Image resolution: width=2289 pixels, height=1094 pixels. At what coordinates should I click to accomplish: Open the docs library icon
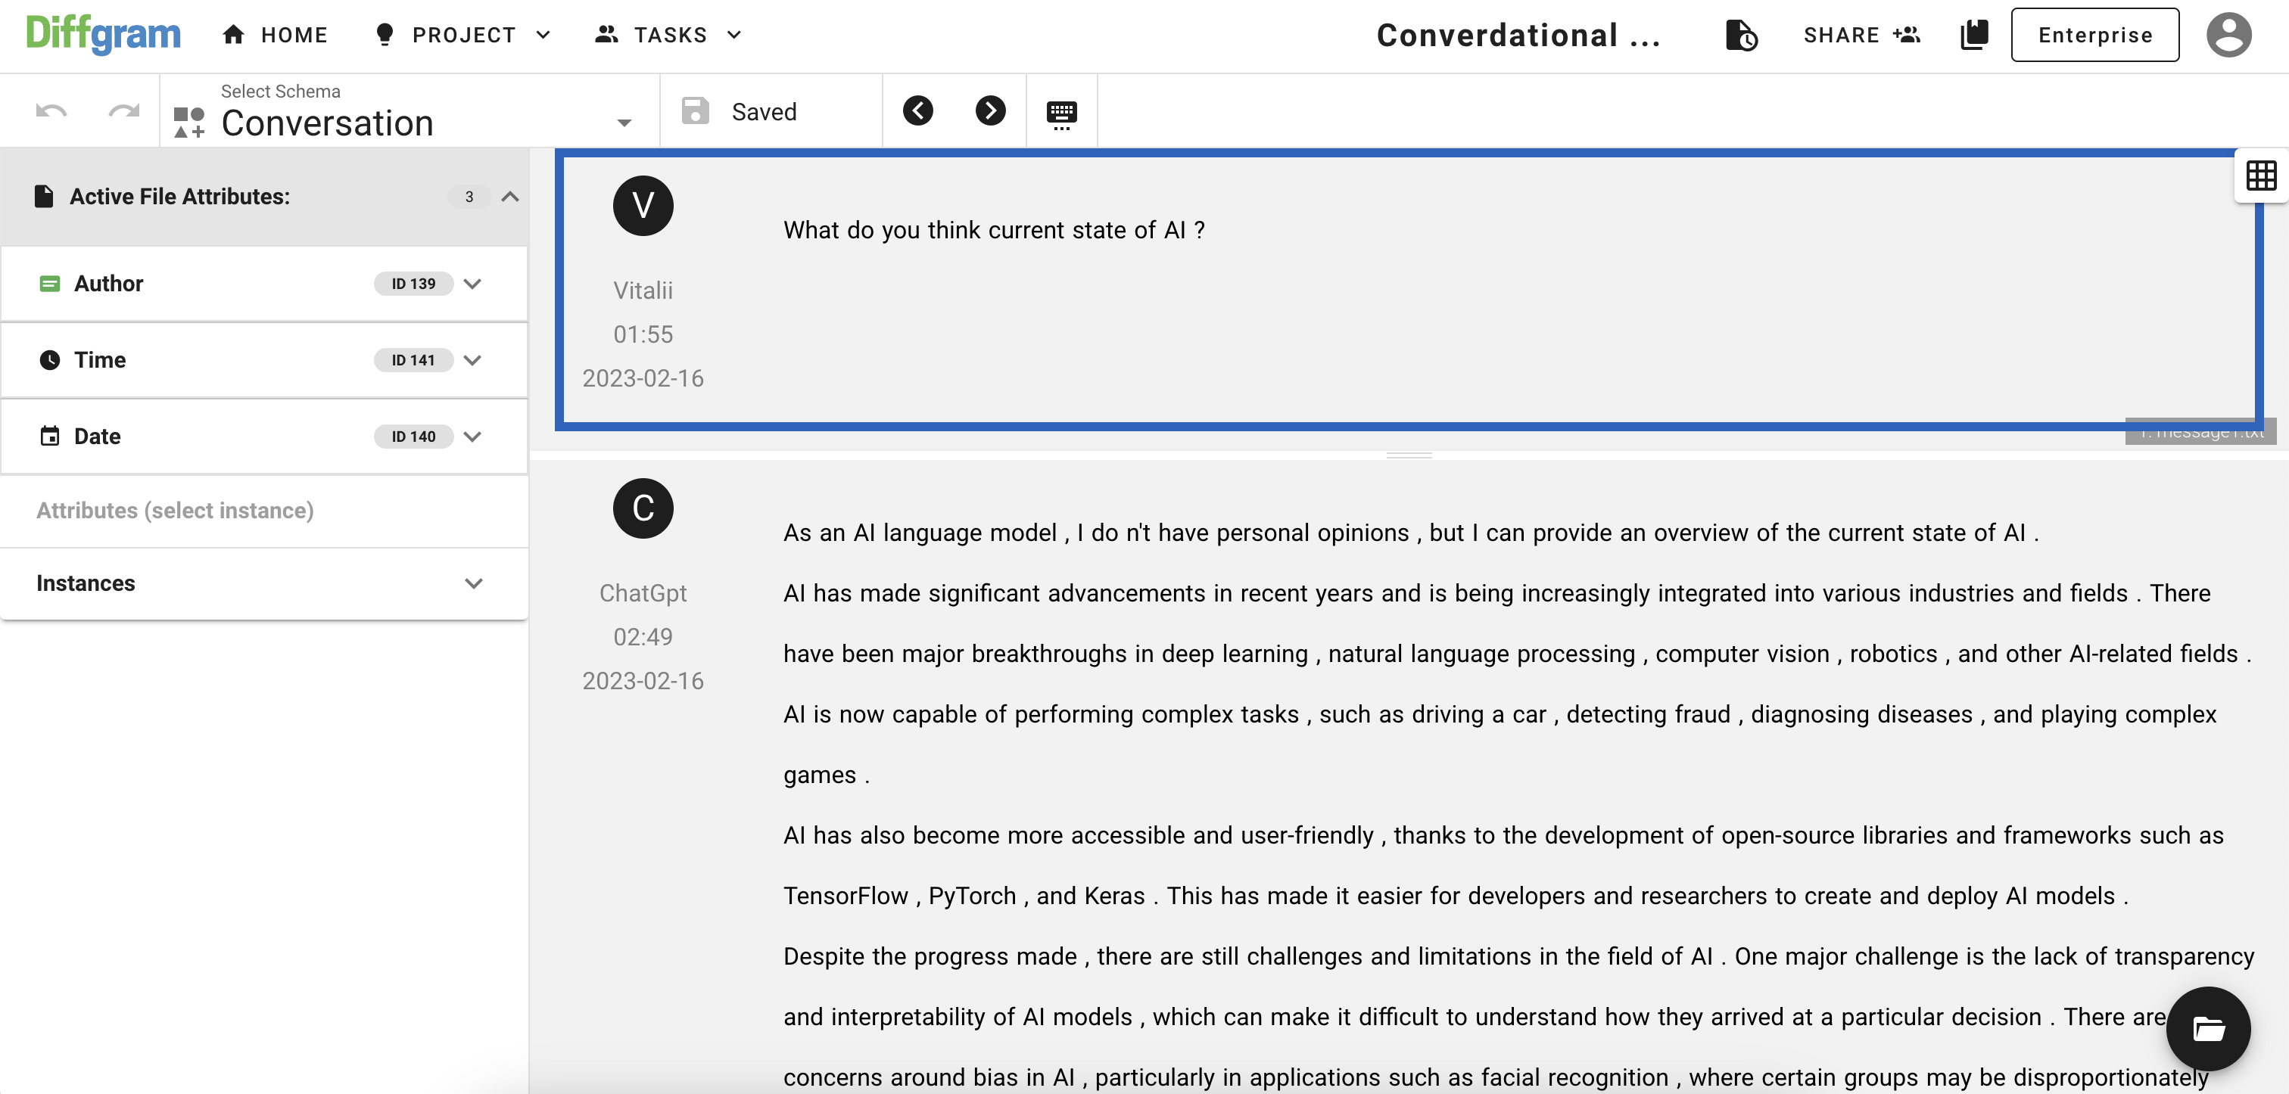click(1973, 36)
